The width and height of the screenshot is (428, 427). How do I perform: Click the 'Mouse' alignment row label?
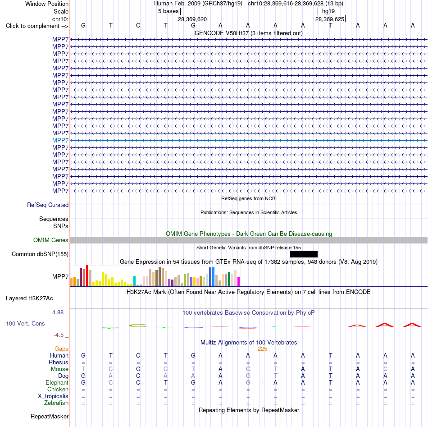[x=59, y=369]
